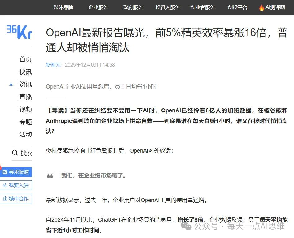Click the 寻求报道 button
Viewport: 294px width, 238px height.
16,172
